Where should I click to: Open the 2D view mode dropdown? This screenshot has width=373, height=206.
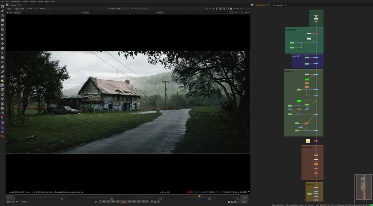tap(239, 12)
